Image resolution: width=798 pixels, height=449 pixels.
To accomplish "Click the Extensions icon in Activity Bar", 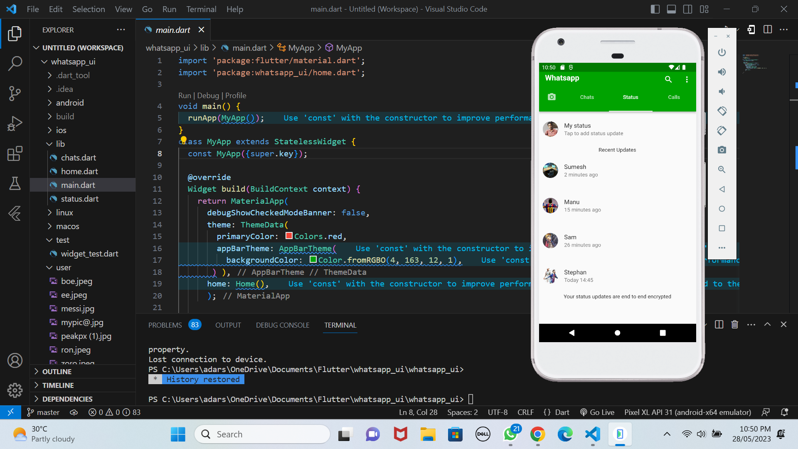I will [15, 153].
